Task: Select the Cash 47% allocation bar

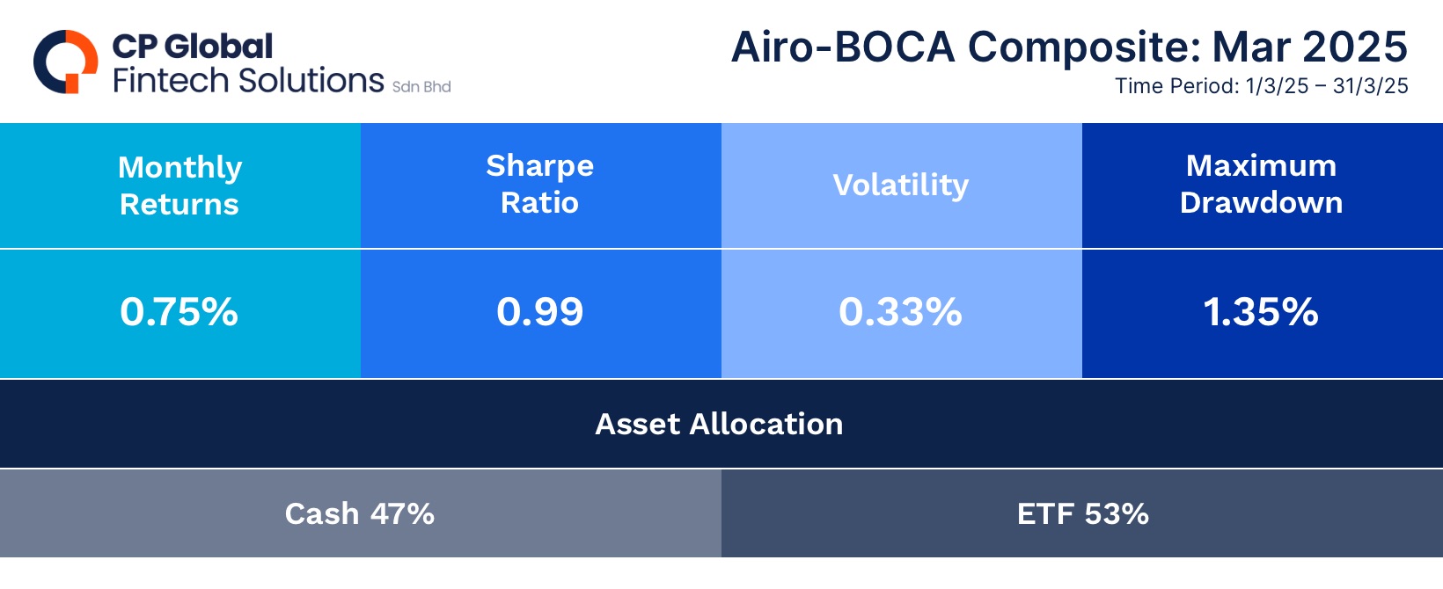Action: click(361, 513)
